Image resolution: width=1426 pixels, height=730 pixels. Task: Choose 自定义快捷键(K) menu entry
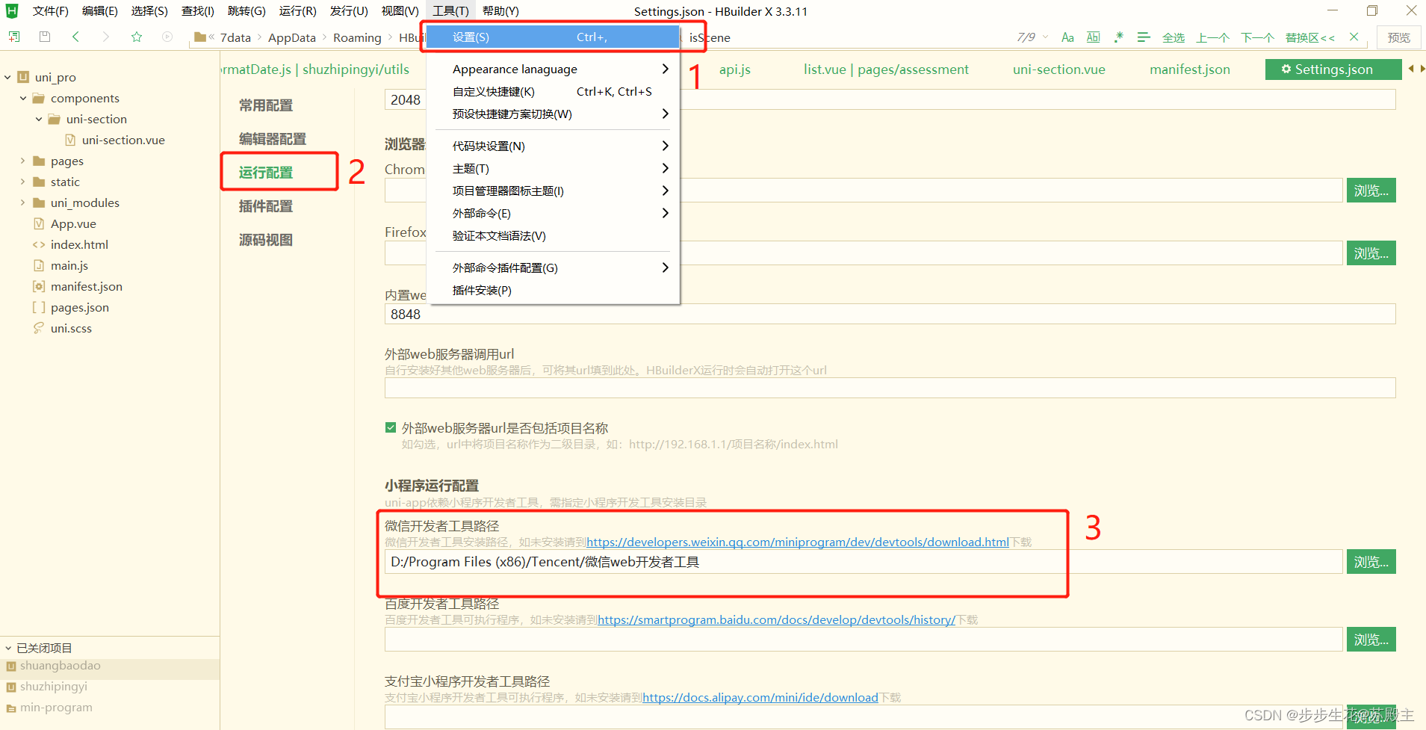pos(553,91)
